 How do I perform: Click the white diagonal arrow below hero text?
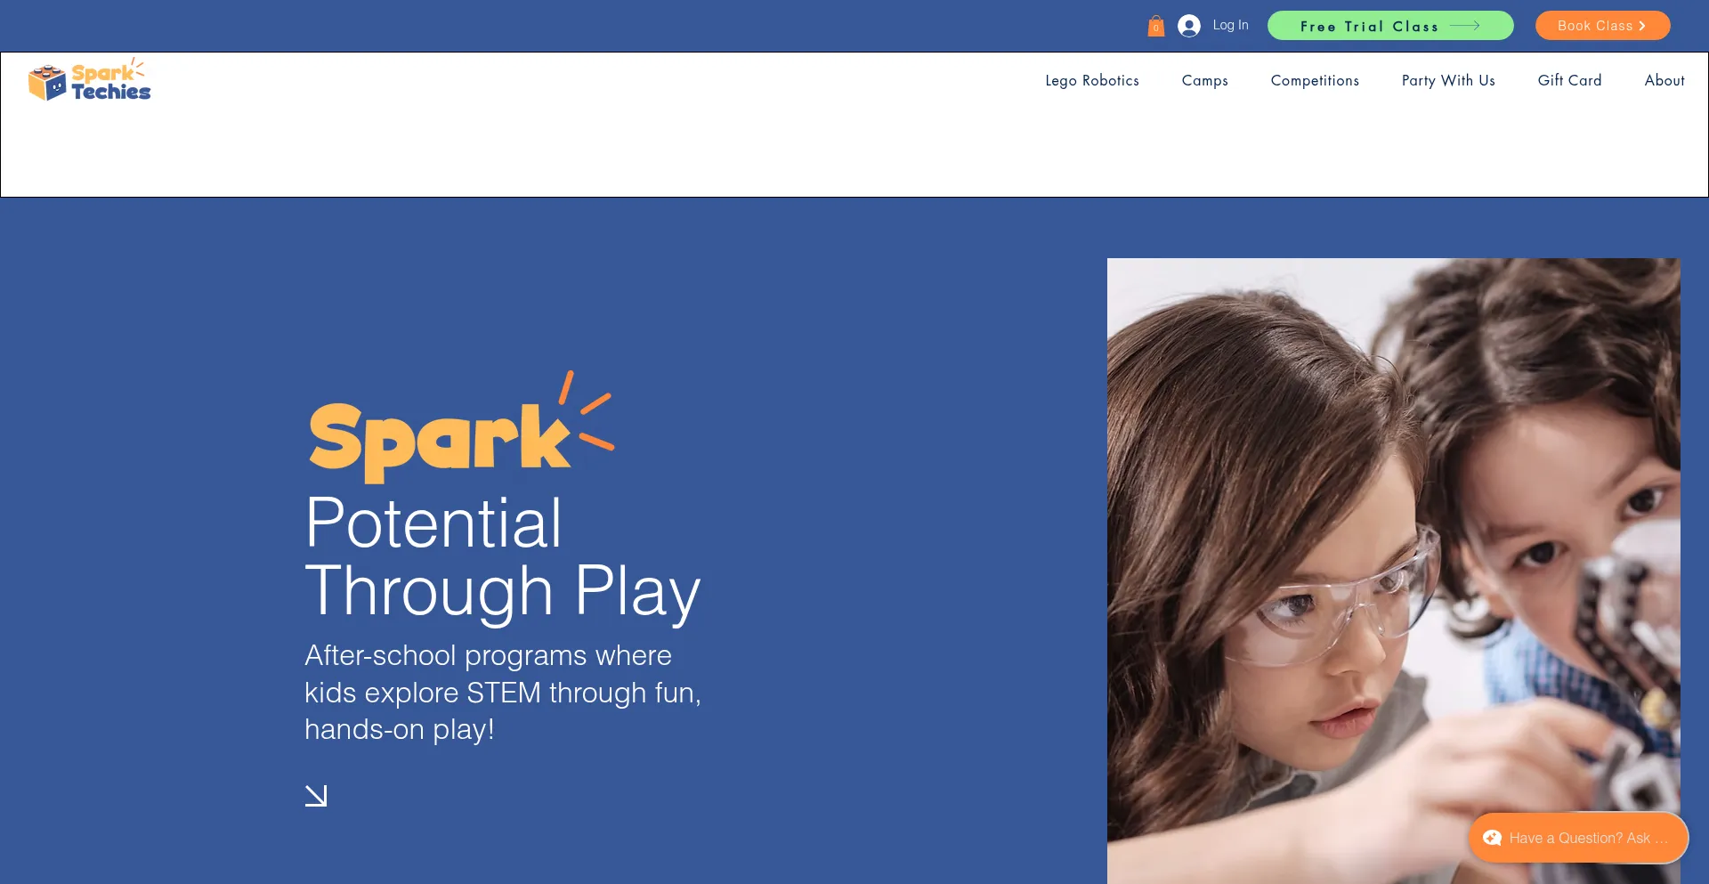pos(316,796)
